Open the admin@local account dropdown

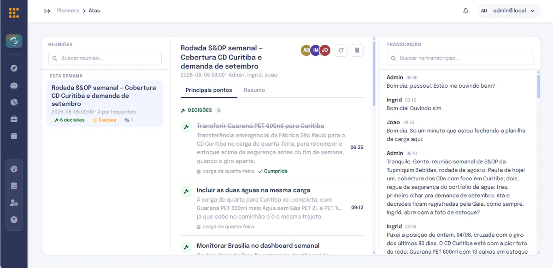coord(509,11)
